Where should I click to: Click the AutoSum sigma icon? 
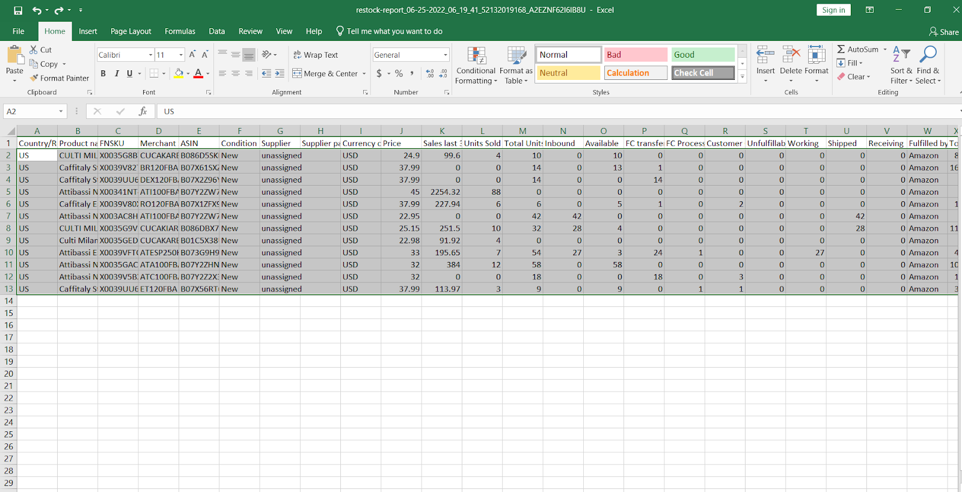(841, 49)
